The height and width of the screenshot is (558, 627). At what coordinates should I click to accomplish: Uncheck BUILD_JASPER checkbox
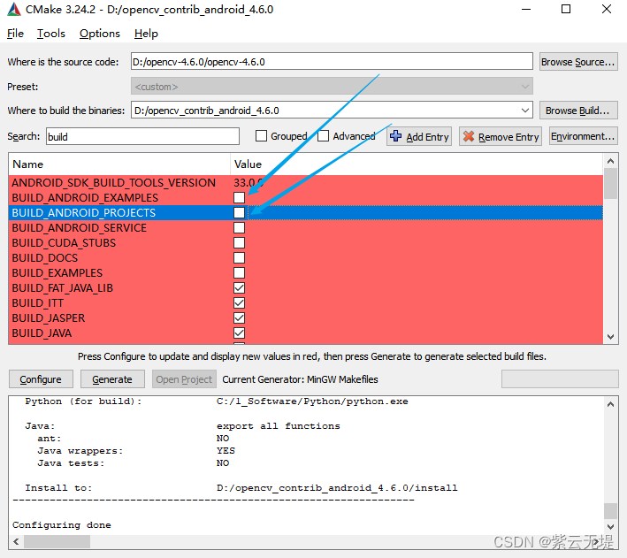239,318
